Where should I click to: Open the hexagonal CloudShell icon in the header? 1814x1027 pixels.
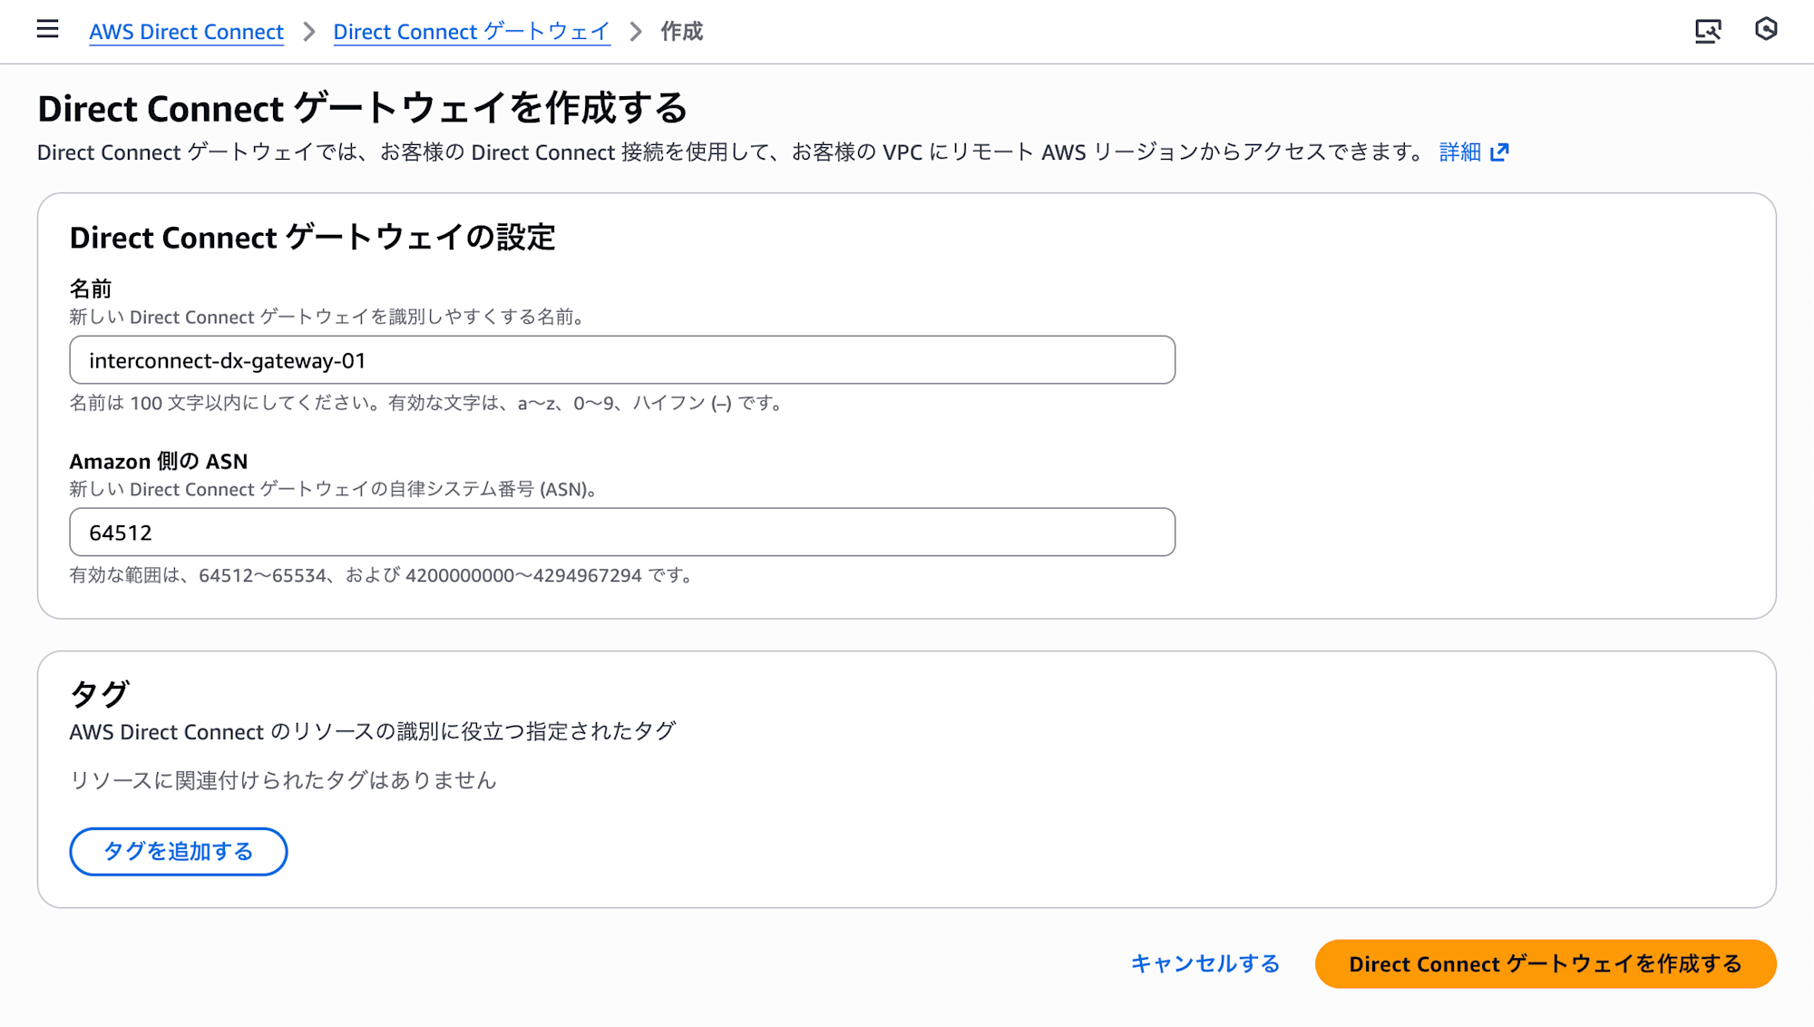click(1768, 30)
